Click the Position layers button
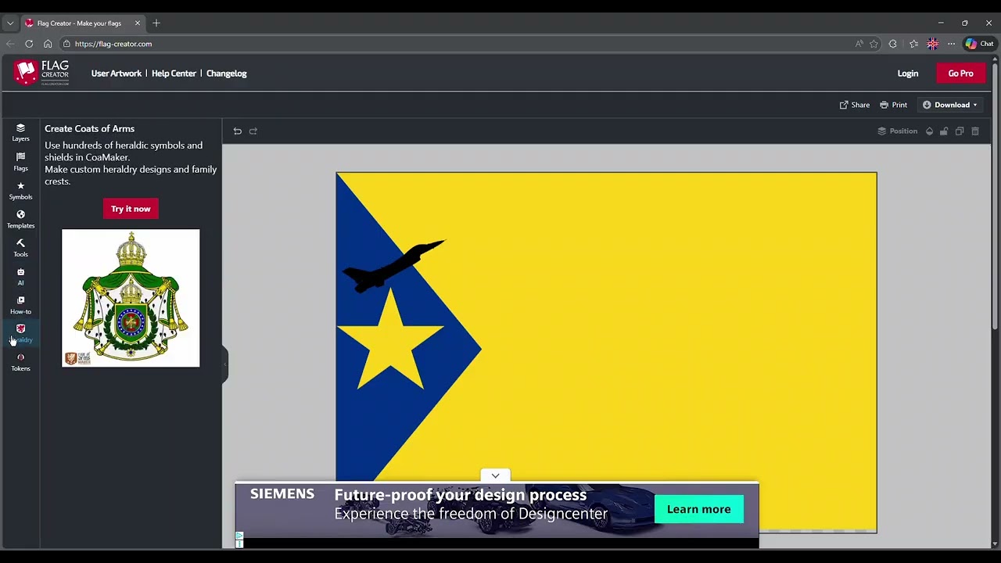1001x563 pixels. [x=897, y=131]
